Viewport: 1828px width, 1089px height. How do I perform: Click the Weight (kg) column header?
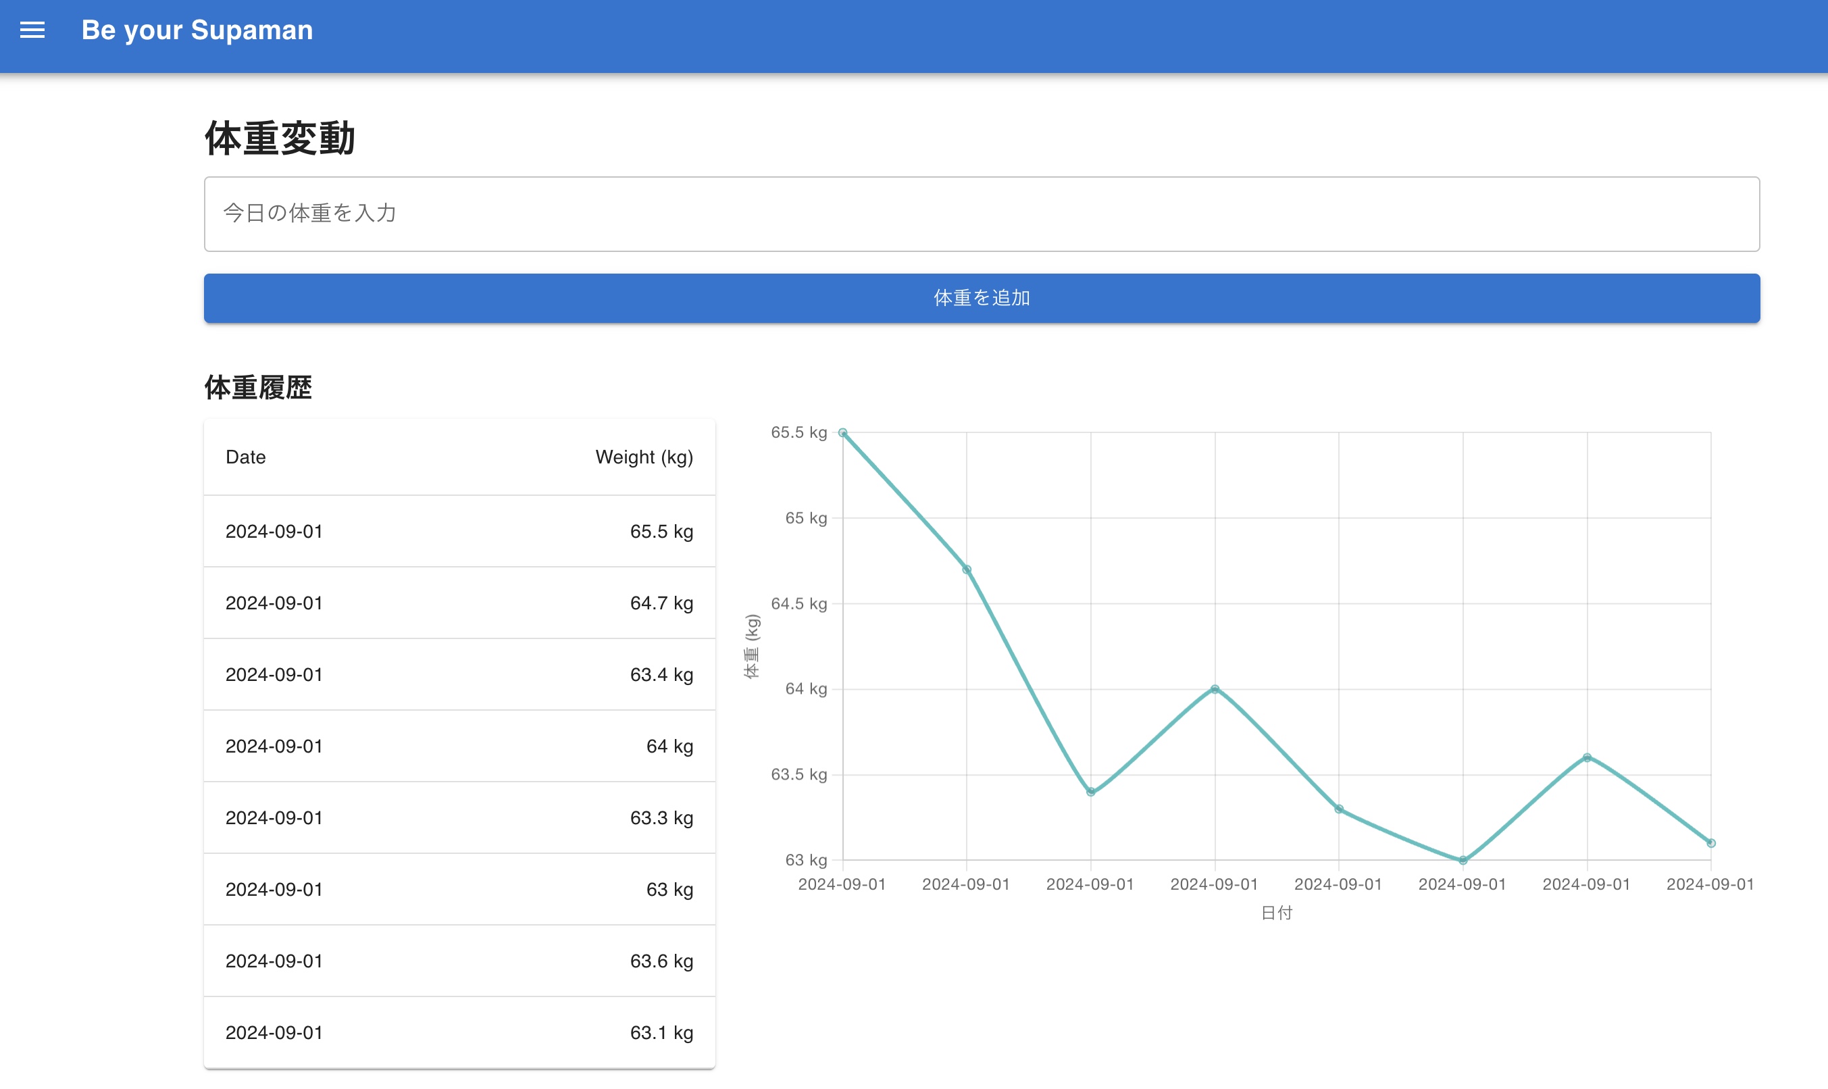(644, 457)
